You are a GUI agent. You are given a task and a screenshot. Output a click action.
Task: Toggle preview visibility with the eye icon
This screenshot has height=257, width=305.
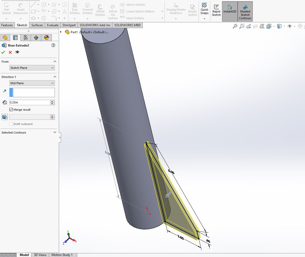(17, 52)
